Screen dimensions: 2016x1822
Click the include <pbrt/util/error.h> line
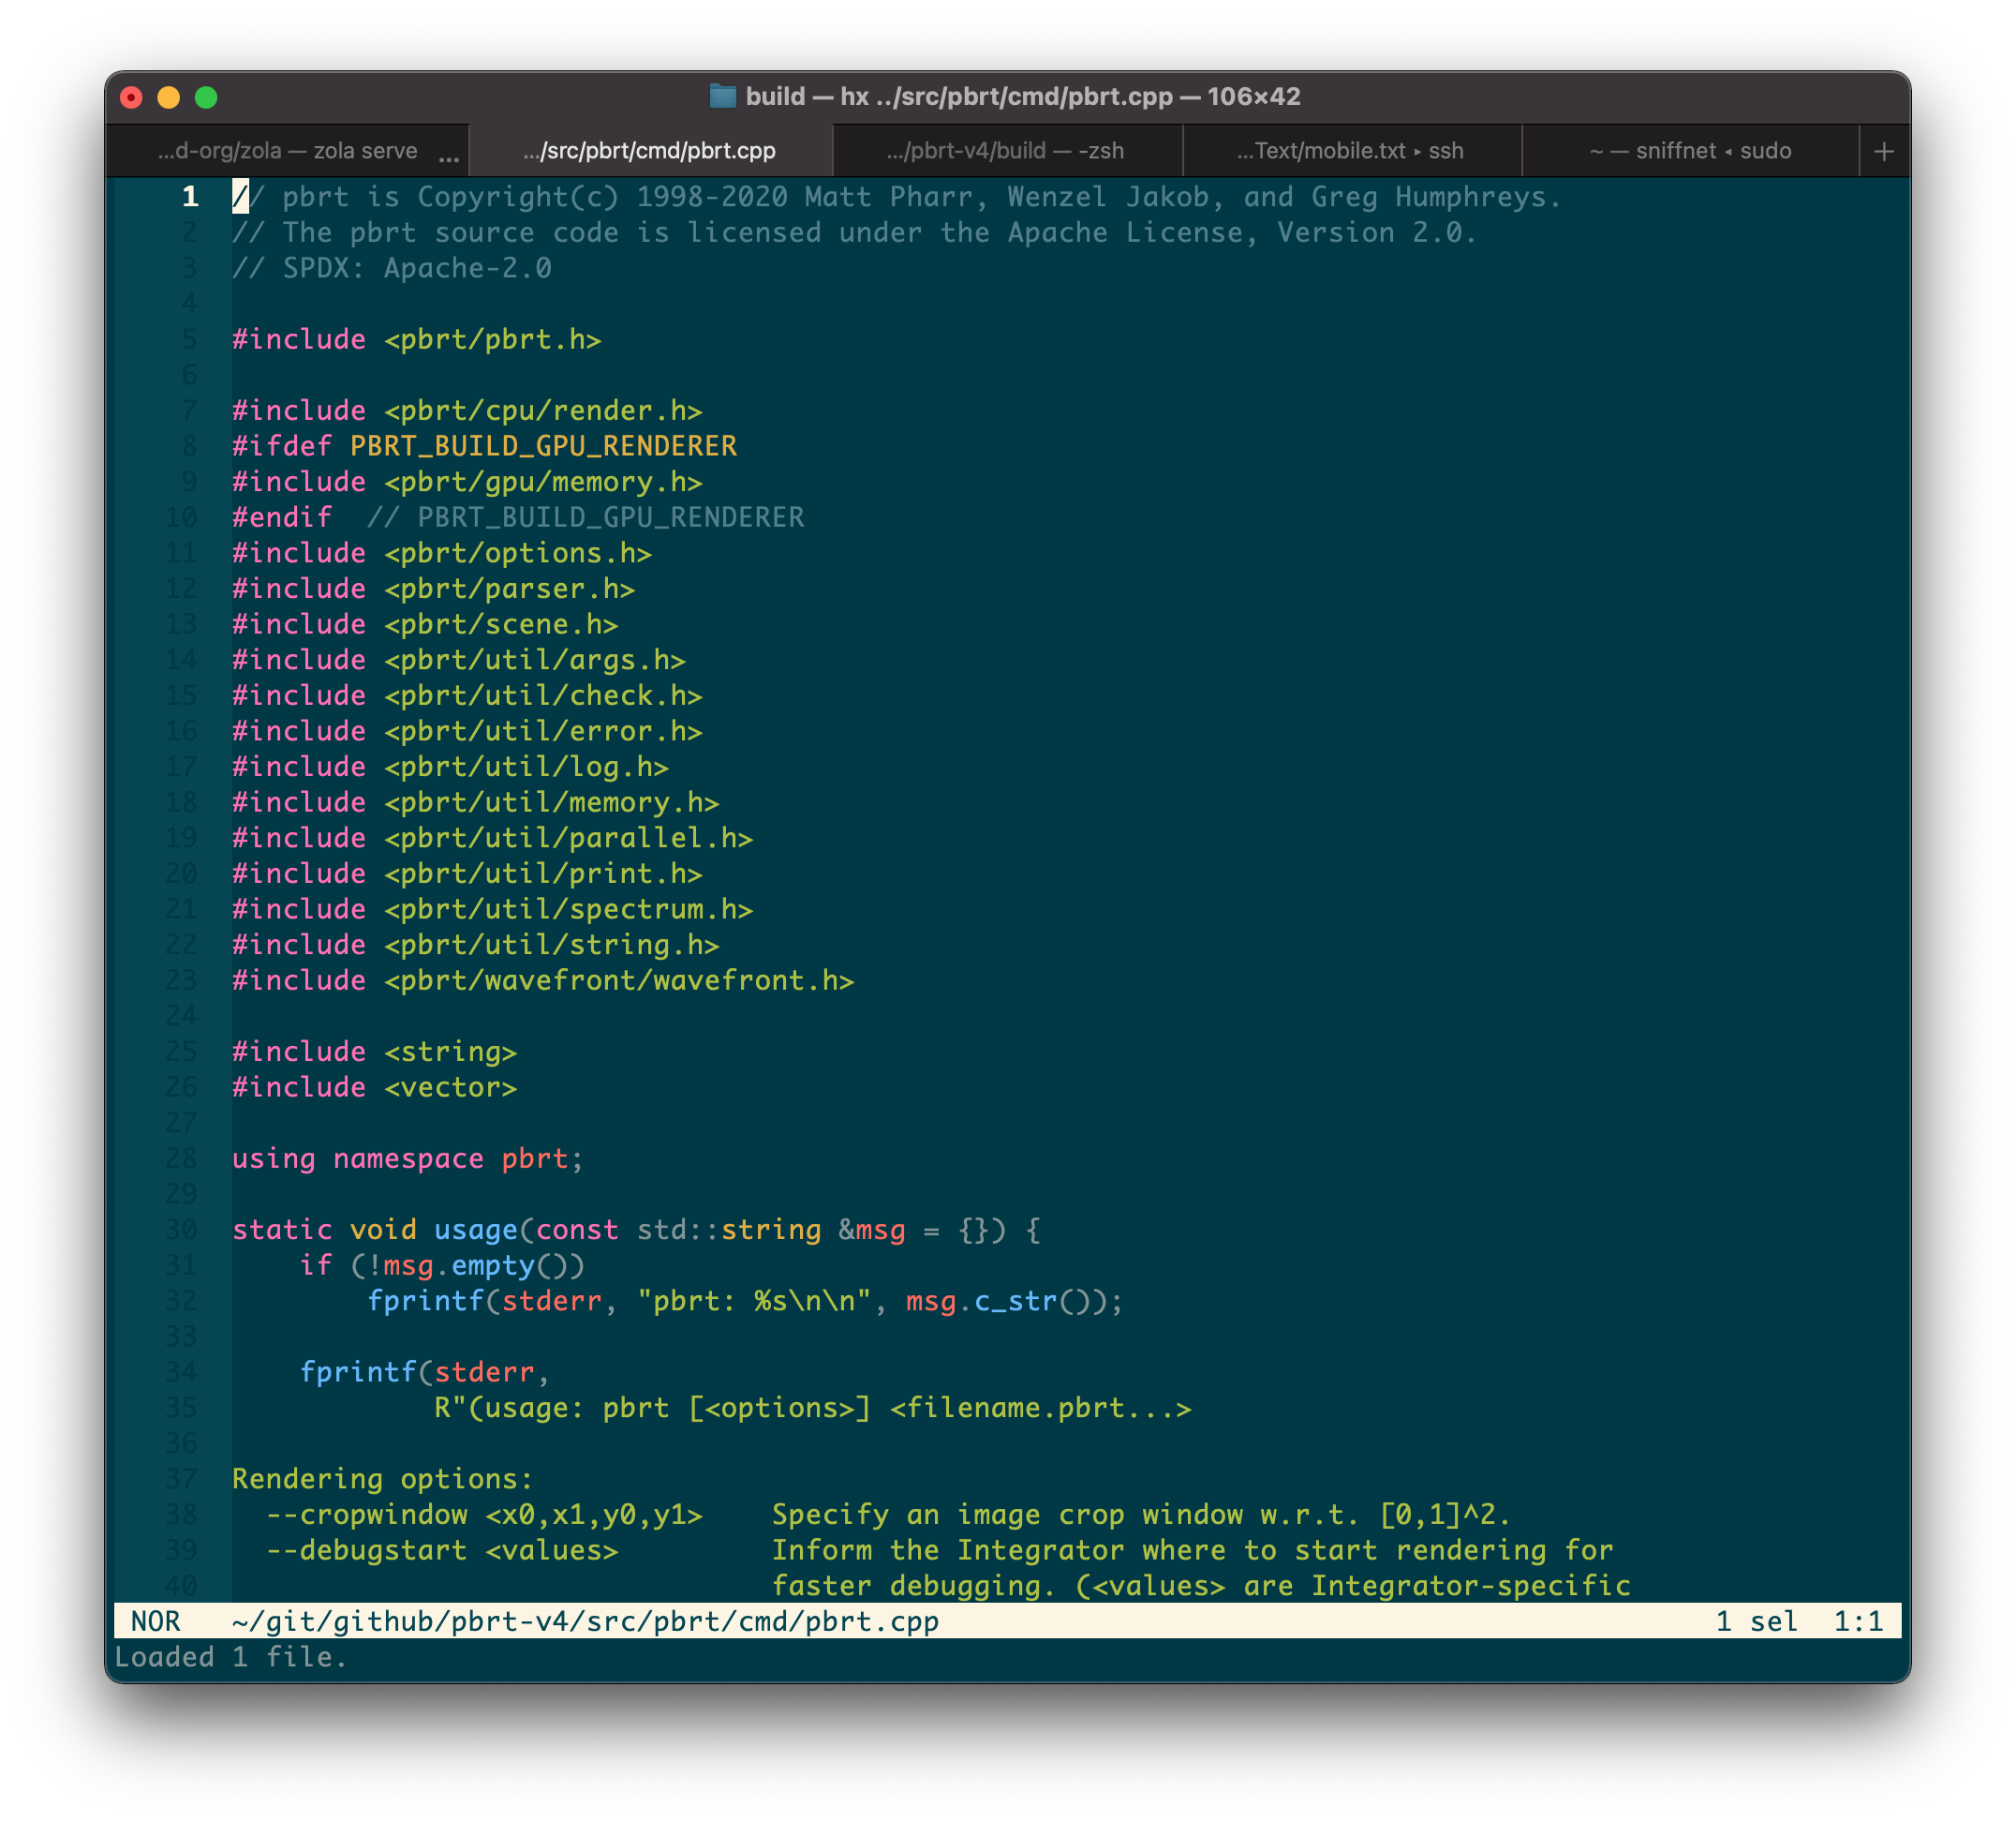[467, 731]
